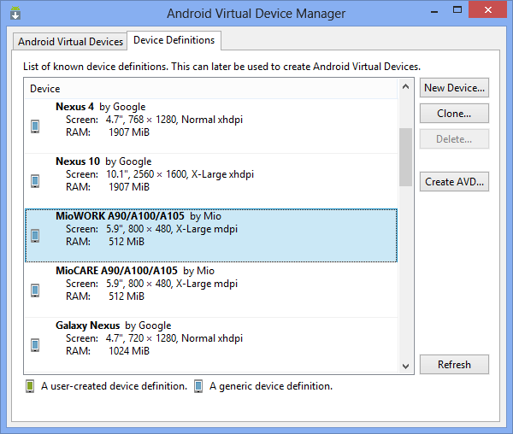This screenshot has width=513, height=434.
Task: Click Galaxy Nexus screen spec 720 × 1280
Action: point(152,338)
